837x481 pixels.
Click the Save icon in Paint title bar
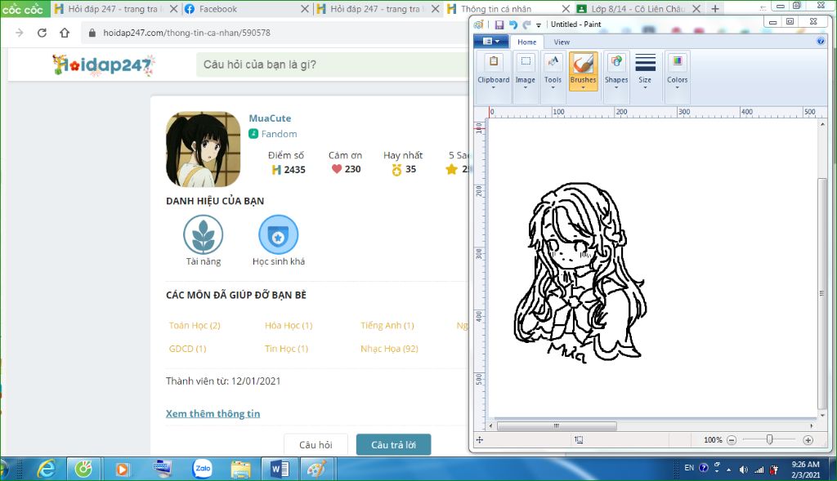click(x=499, y=24)
